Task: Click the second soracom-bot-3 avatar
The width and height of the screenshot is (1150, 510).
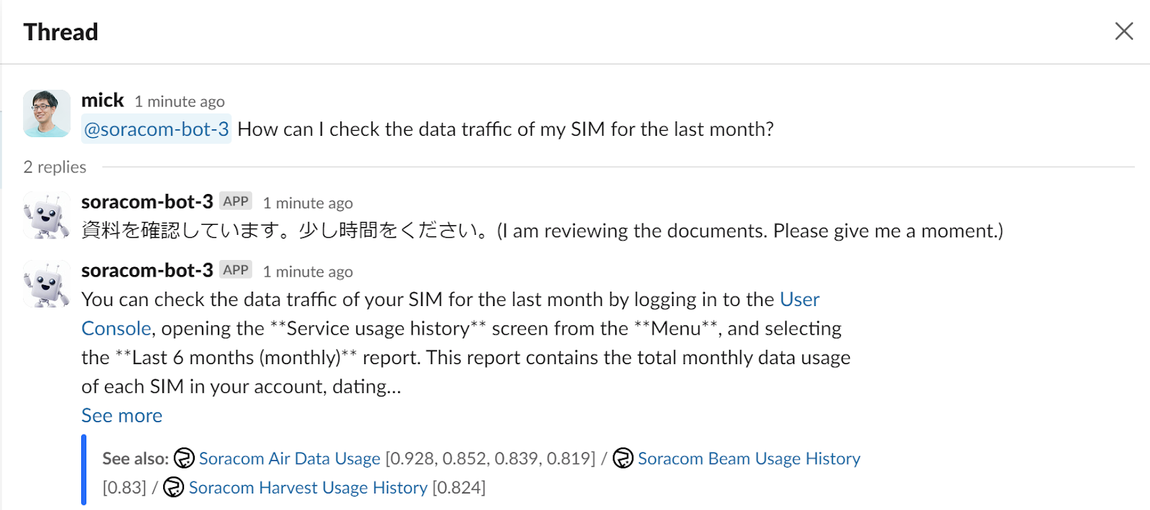Action: click(x=47, y=284)
